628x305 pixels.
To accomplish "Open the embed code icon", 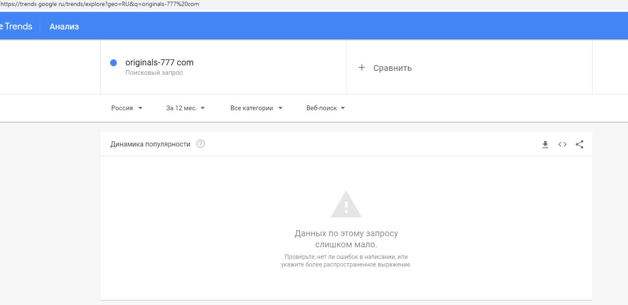I will coord(562,144).
